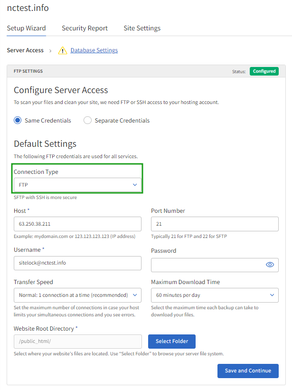
Task: Click the yellow warning triangle icon
Action: pyautogui.click(x=62, y=50)
